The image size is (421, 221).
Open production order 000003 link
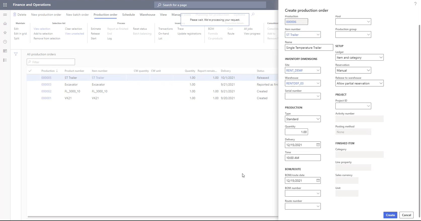46,84
